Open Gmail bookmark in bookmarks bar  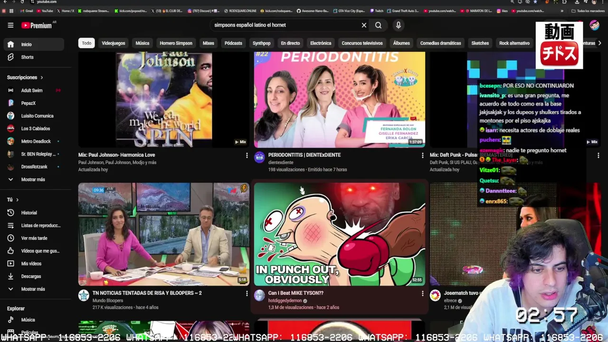click(27, 11)
